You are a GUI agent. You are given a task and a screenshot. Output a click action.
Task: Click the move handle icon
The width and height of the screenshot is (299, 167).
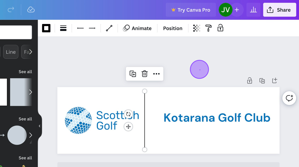point(128,127)
